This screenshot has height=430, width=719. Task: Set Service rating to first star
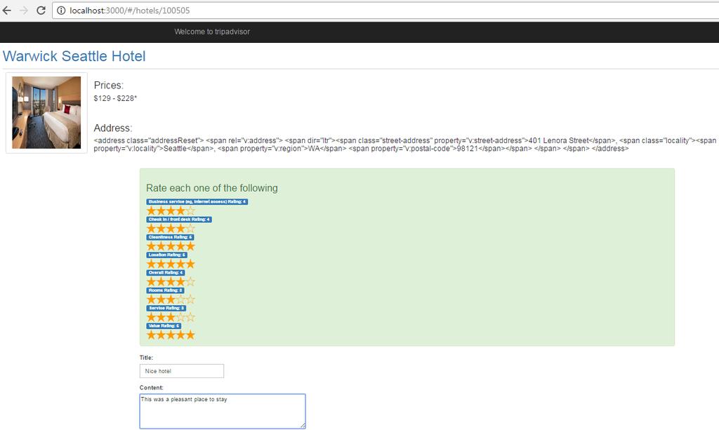(x=152, y=318)
